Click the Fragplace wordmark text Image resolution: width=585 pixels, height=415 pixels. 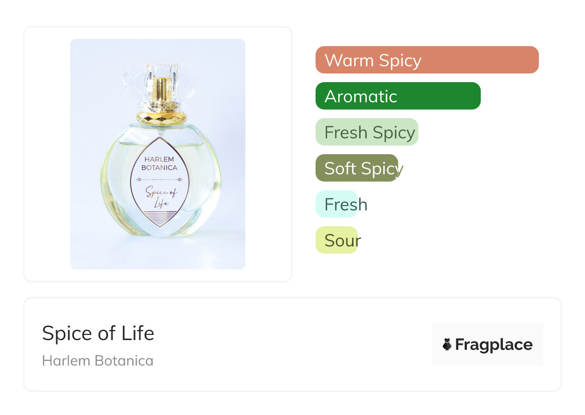(x=494, y=344)
